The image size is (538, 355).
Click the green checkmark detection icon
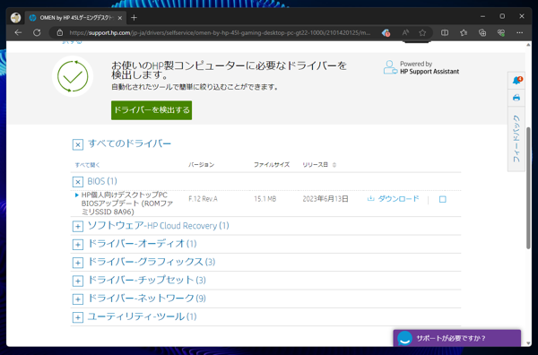[73, 76]
